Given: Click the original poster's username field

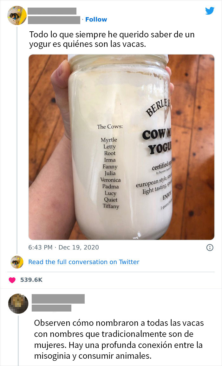Looking at the screenshot, I should coord(52,10).
